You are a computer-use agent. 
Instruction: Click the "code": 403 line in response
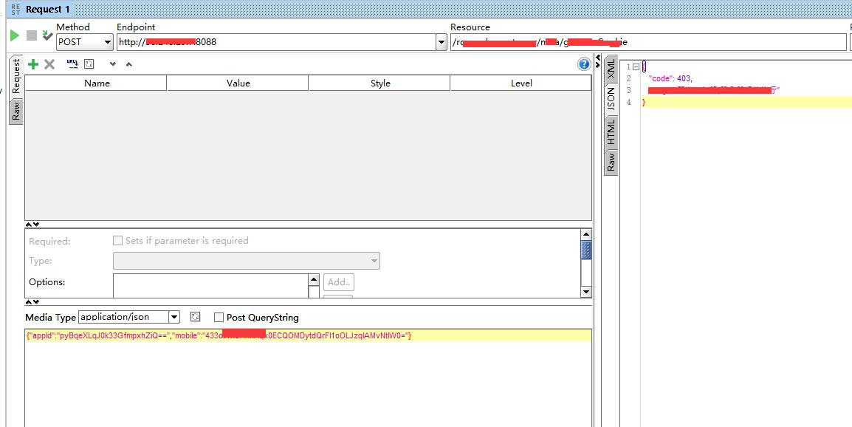point(670,78)
